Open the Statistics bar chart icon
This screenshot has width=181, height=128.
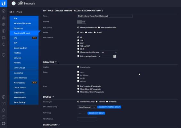click(4, 18)
